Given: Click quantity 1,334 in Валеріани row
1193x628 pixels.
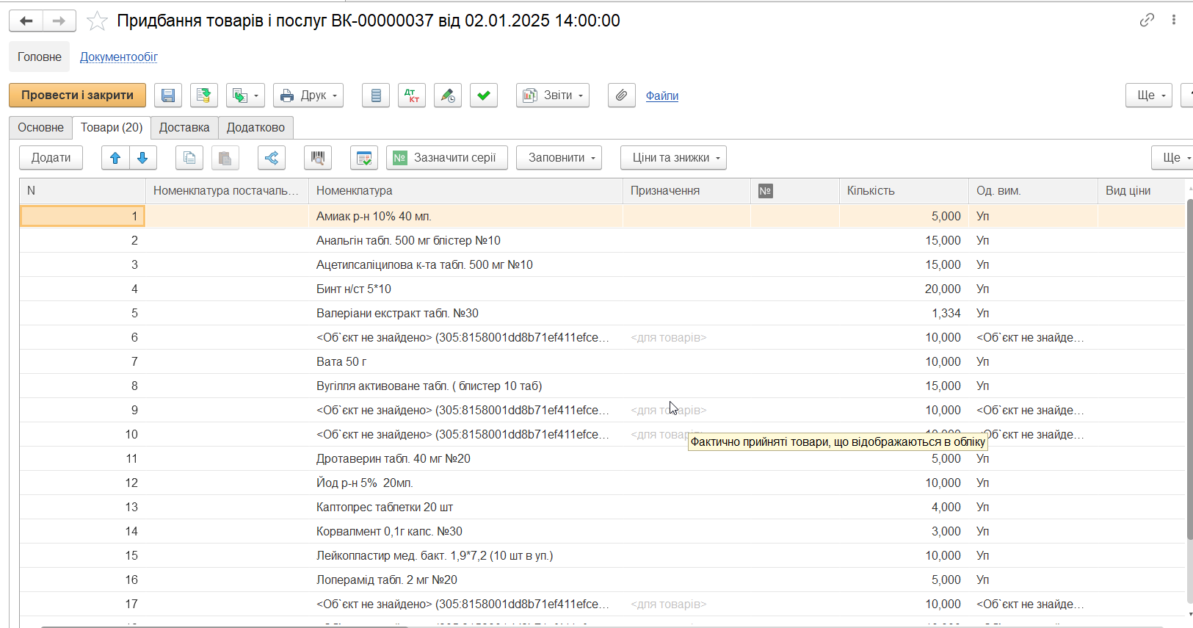Looking at the screenshot, I should (x=904, y=313).
